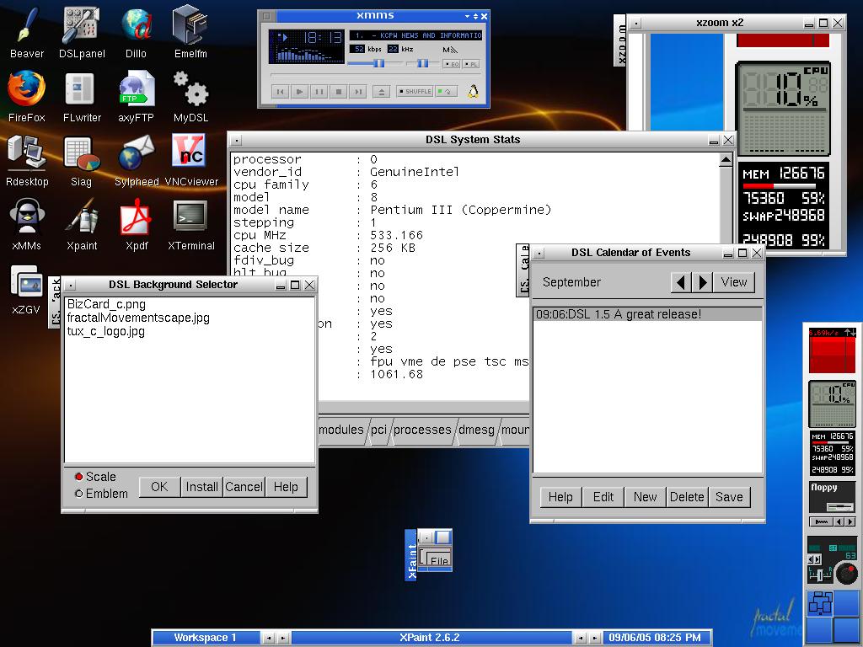Click the dock volume knob
The width and height of the screenshot is (863, 647).
tap(846, 573)
